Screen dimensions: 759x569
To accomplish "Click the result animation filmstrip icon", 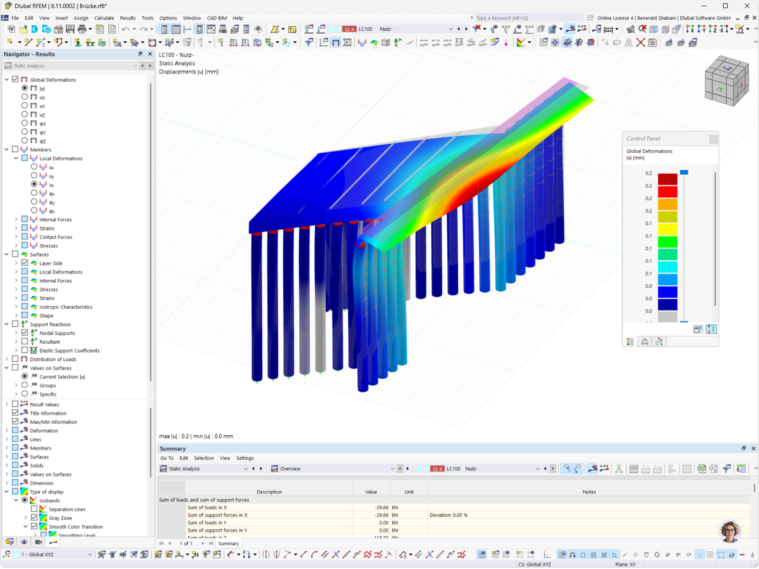I will pyautogui.click(x=347, y=43).
